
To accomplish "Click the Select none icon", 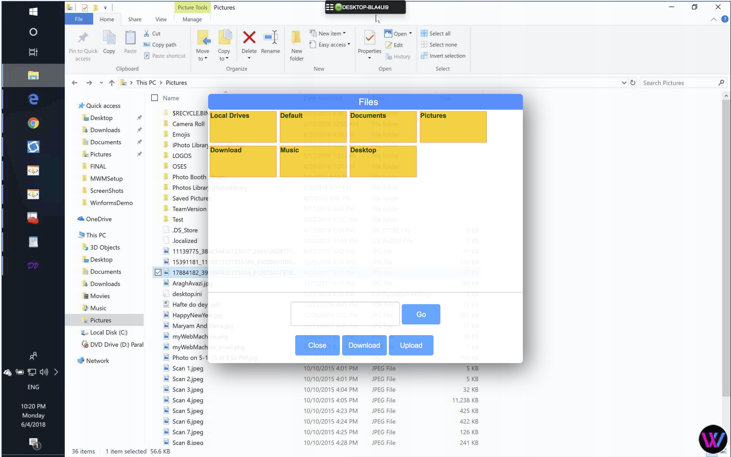I will point(424,44).
